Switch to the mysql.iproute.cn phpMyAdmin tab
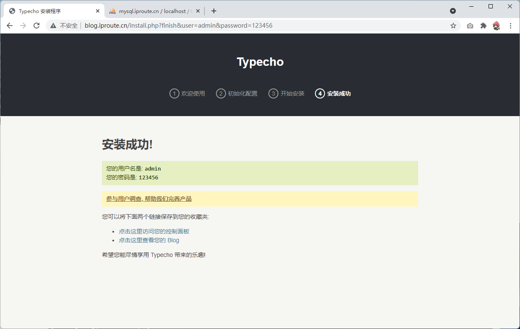The height and width of the screenshot is (329, 520). (151, 11)
